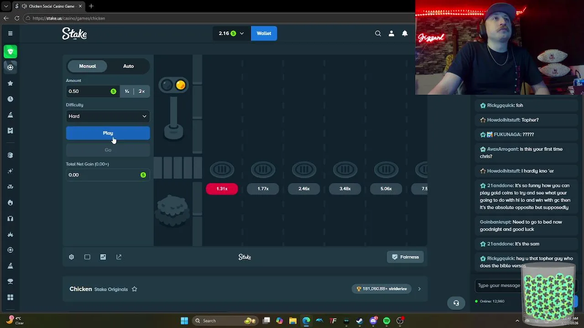Viewport: 584px width, 328px height.
Task: Open the 181,060.88× striderize top win
Action: pyautogui.click(x=381, y=289)
